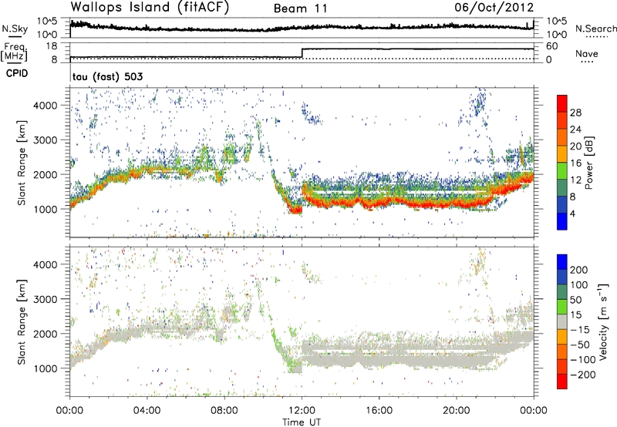Click the 'Time UT' axis title
Viewport: 617px width, 427px height.
(302, 422)
